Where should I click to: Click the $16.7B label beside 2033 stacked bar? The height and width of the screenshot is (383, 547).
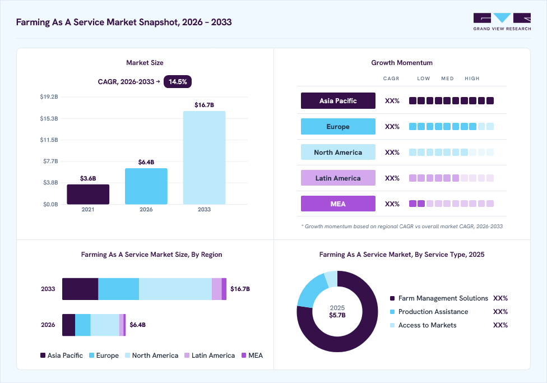point(240,289)
